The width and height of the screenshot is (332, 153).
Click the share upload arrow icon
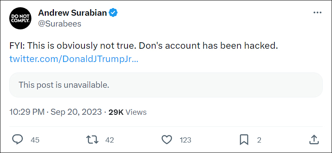click(x=314, y=140)
